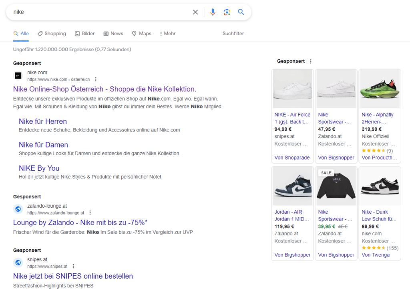Open the Nike für Damen sitelink
This screenshot has height=291, width=410.
[43, 145]
